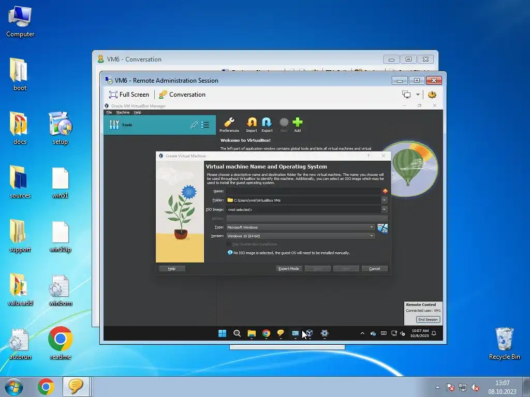The width and height of the screenshot is (530, 397).
Task: Click the remote session settings icon
Action: (432, 95)
